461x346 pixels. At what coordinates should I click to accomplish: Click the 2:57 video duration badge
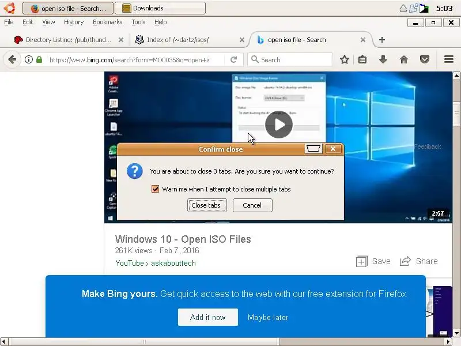point(438,213)
